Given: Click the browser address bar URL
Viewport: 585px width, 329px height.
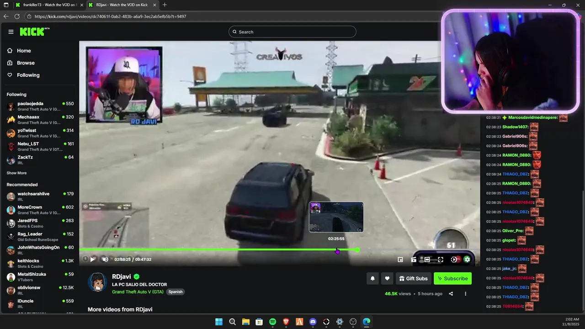Looking at the screenshot, I should (x=110, y=16).
